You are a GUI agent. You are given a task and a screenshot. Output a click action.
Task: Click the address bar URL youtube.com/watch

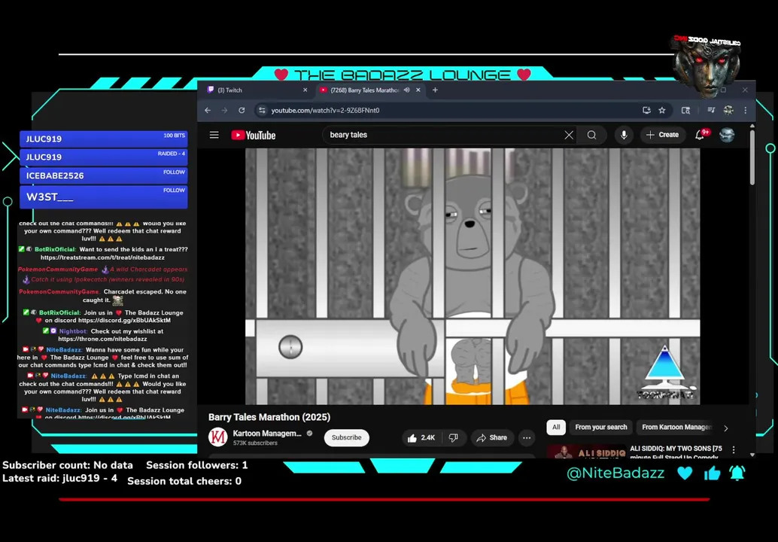click(325, 110)
